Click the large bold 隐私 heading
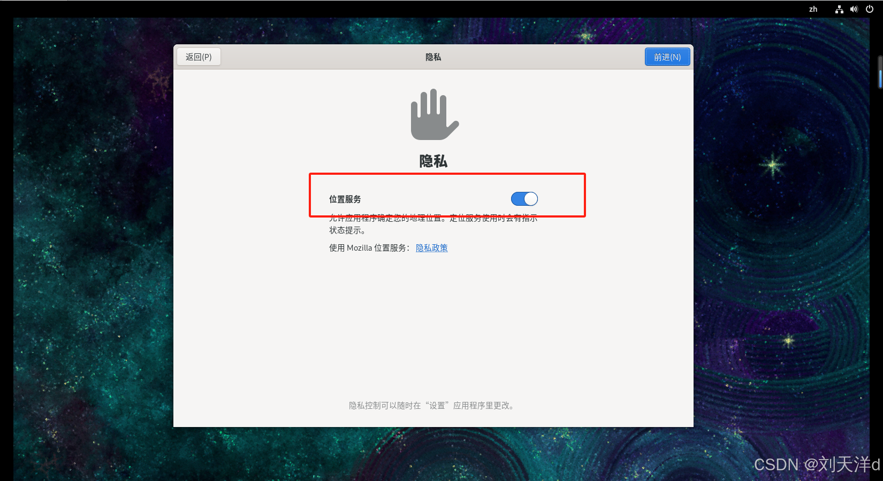 coord(433,161)
